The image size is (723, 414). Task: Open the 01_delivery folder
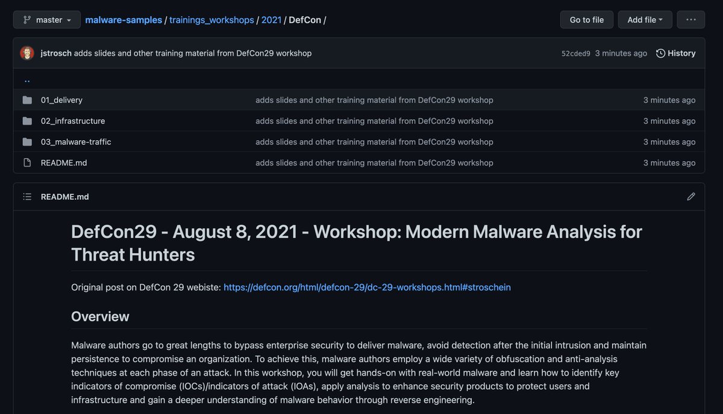pos(61,100)
